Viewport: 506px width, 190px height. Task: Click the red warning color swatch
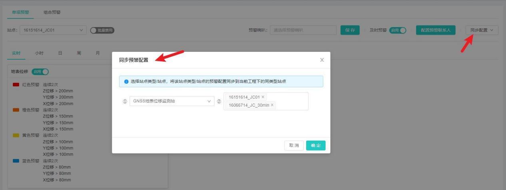click(16, 84)
